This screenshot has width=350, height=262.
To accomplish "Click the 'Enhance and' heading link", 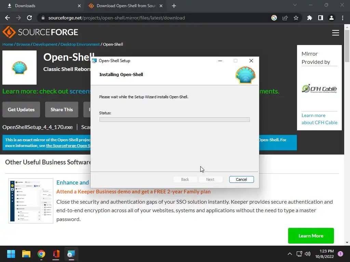I will (72, 183).
